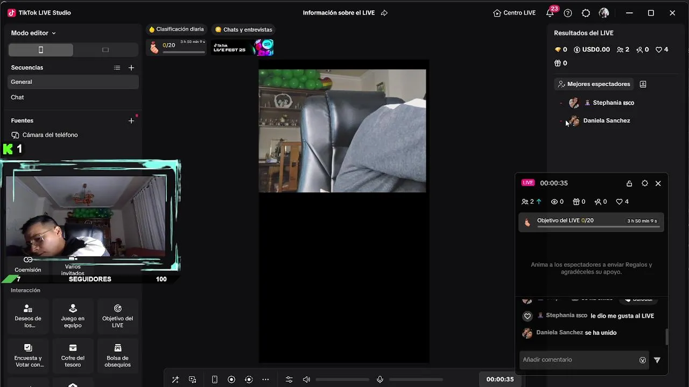689x387 pixels.
Task: Open the emoji picker in comment box
Action: tap(643, 360)
